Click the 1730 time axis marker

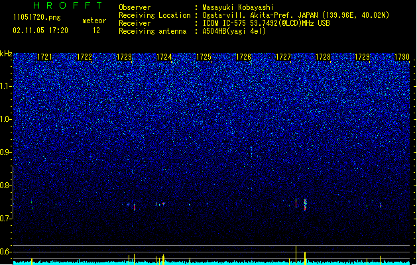pos(402,57)
